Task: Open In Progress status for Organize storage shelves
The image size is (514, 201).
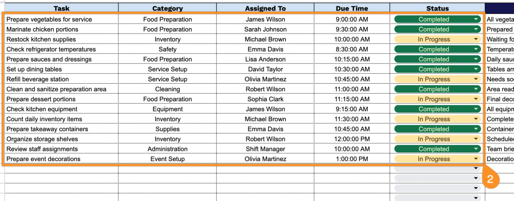Action: (x=437, y=139)
